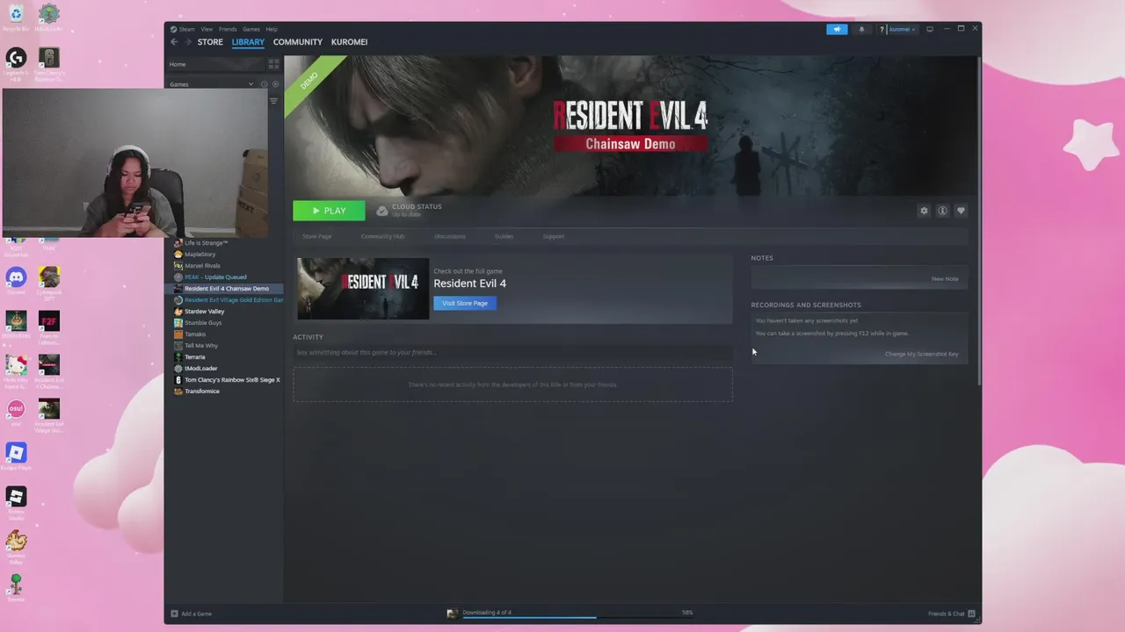The image size is (1125, 632).
Task: Open the Friends menu
Action: pyautogui.click(x=228, y=29)
